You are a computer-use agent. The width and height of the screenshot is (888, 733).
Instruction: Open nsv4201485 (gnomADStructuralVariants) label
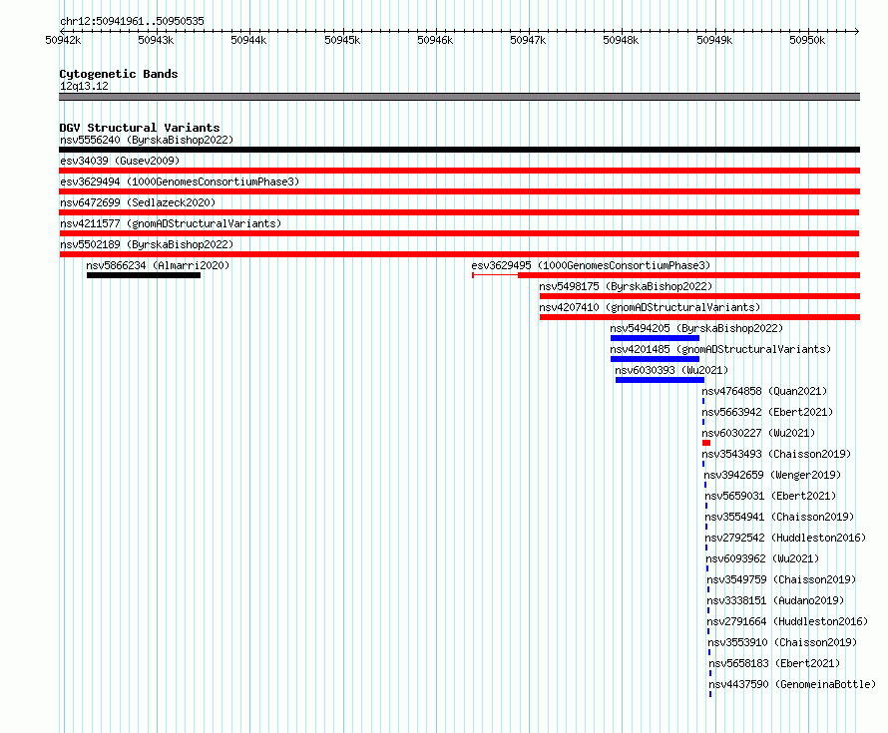(720, 349)
